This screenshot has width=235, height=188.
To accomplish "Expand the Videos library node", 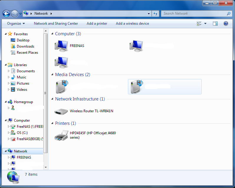I will pos(9,89).
